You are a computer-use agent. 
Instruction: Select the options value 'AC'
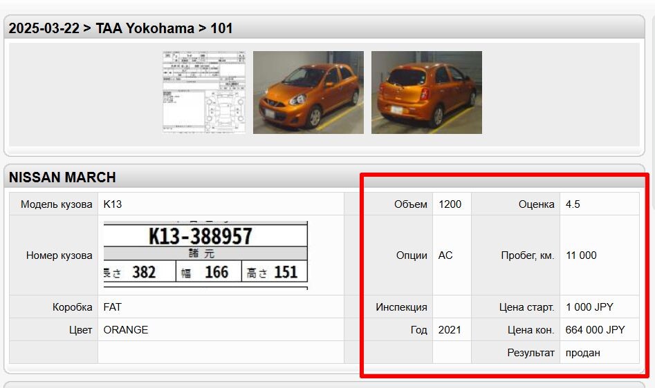click(x=445, y=255)
